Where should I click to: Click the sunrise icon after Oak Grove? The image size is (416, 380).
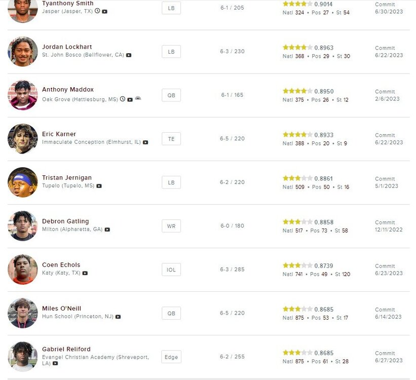coord(138,99)
